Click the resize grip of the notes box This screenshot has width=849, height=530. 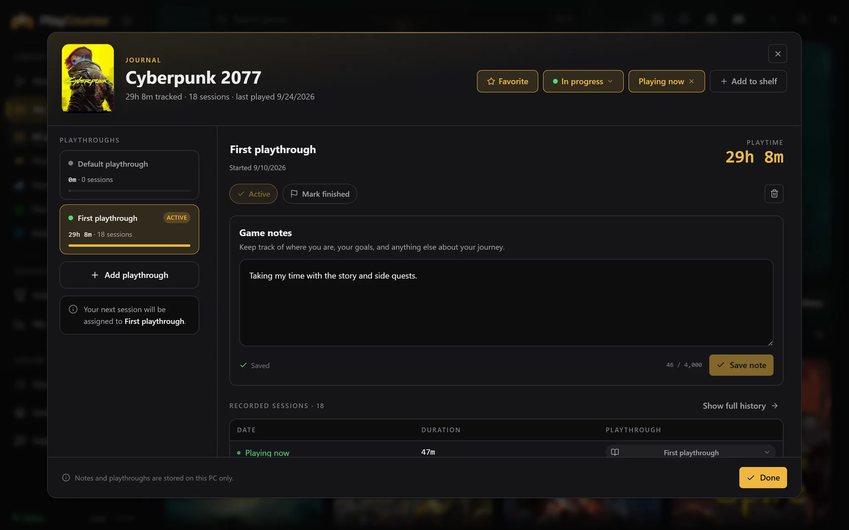(770, 343)
